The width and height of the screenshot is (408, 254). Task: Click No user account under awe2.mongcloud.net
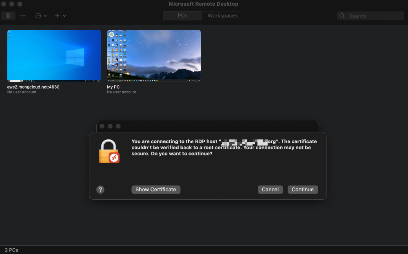click(22, 92)
